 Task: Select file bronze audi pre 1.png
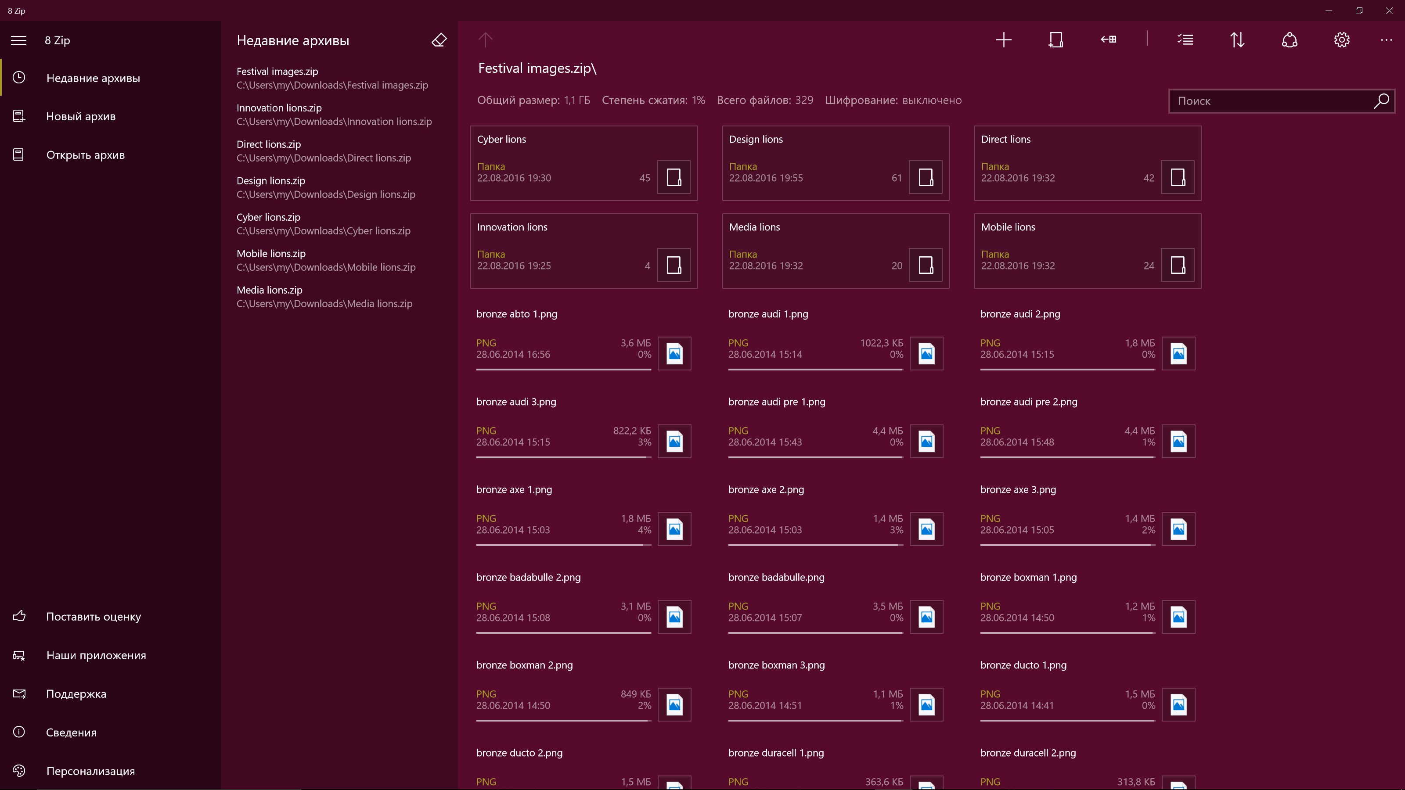pyautogui.click(x=836, y=426)
